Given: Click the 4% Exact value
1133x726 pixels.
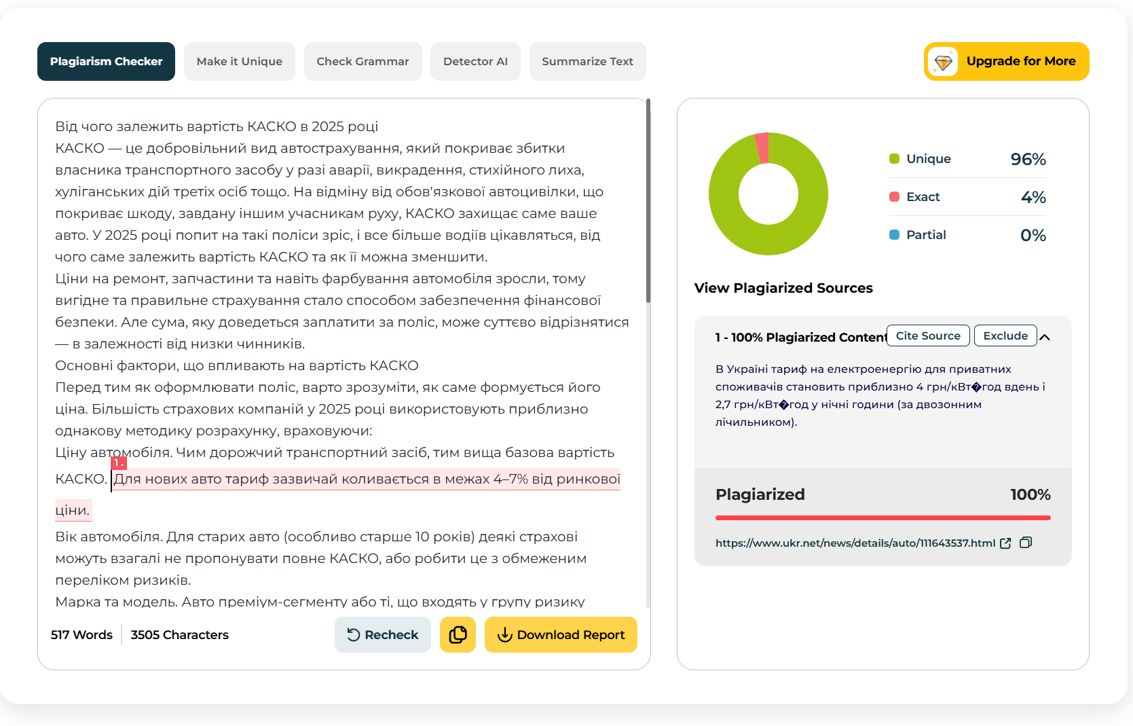Looking at the screenshot, I should click(x=1033, y=197).
